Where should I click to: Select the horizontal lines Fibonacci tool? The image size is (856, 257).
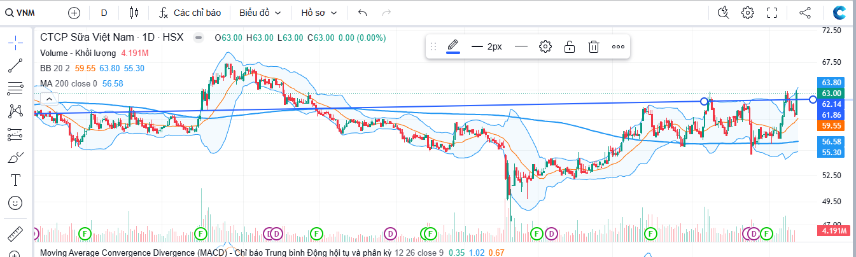[x=16, y=88]
